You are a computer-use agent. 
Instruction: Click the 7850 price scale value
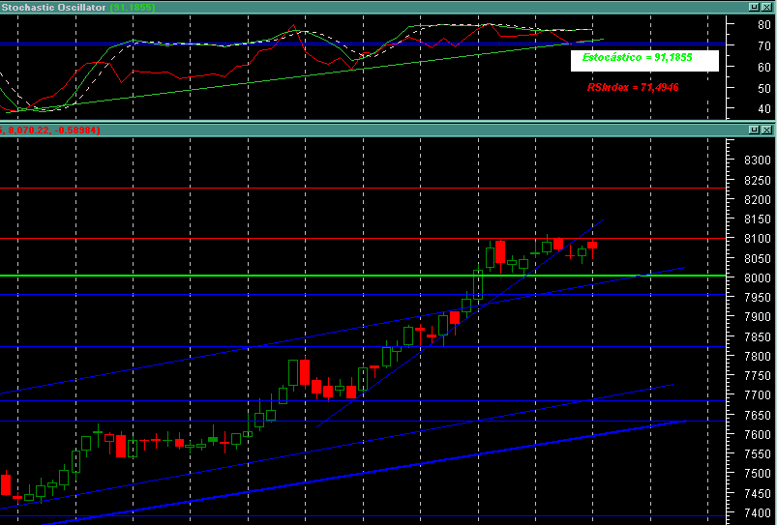[758, 336]
